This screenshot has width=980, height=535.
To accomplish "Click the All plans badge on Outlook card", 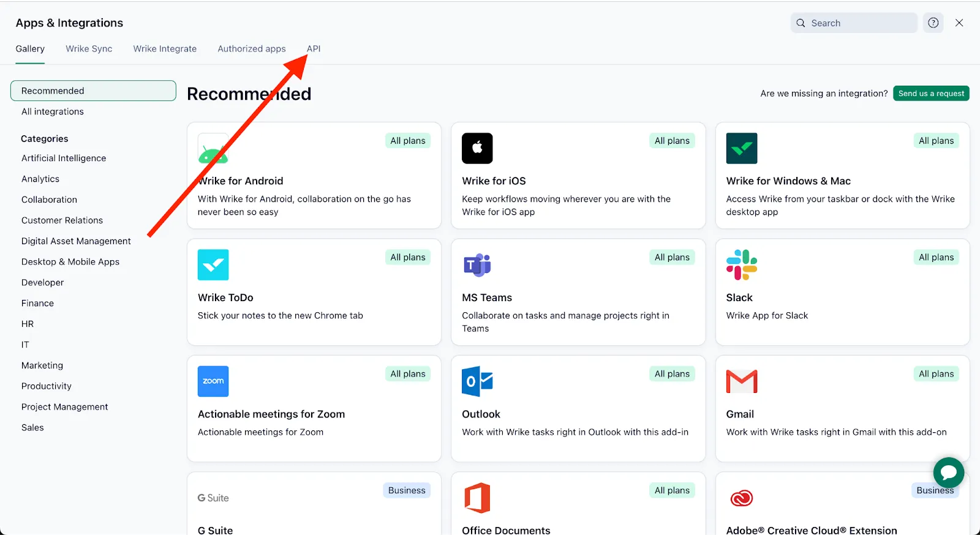I will pos(672,374).
